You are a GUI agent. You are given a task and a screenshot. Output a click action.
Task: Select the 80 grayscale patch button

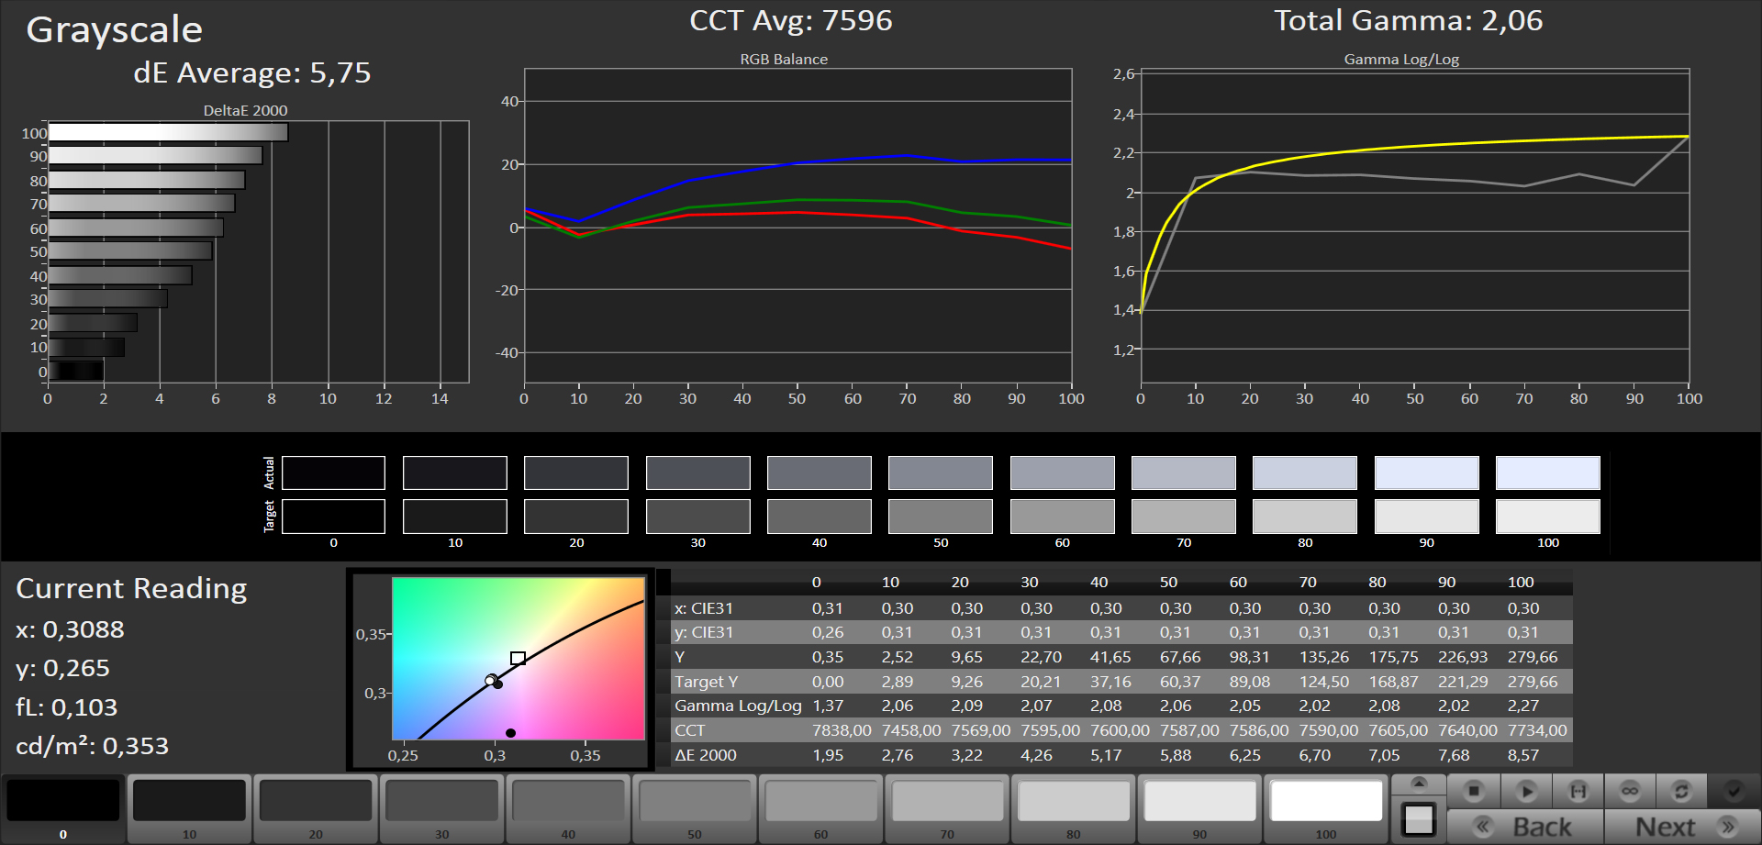[1074, 808]
